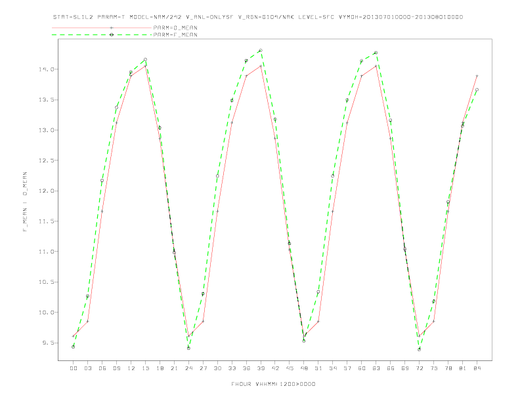The width and height of the screenshot is (520, 401).
Task: Click the 33 forecast hour tick label
Action: click(x=232, y=368)
